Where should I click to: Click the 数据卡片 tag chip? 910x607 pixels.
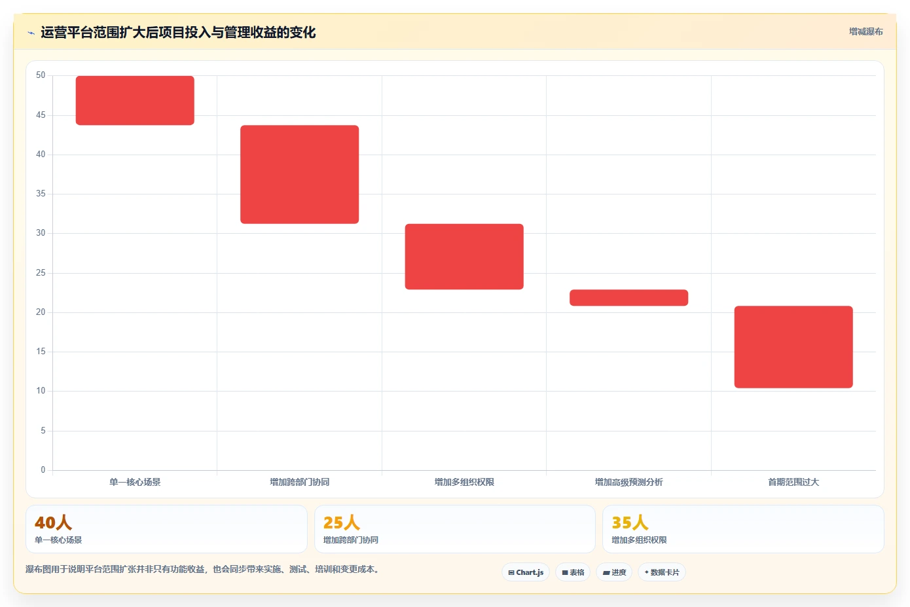click(662, 572)
